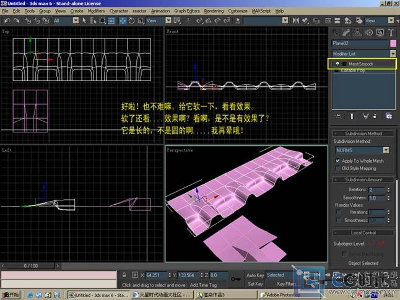This screenshot has height=300, width=400.
Task: Collapse the Subdivision Method rollout
Action: [363, 134]
